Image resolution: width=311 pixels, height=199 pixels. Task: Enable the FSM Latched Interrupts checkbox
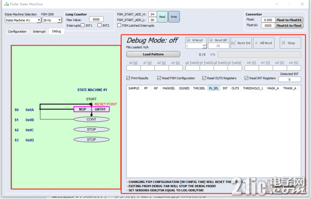pos(119,25)
